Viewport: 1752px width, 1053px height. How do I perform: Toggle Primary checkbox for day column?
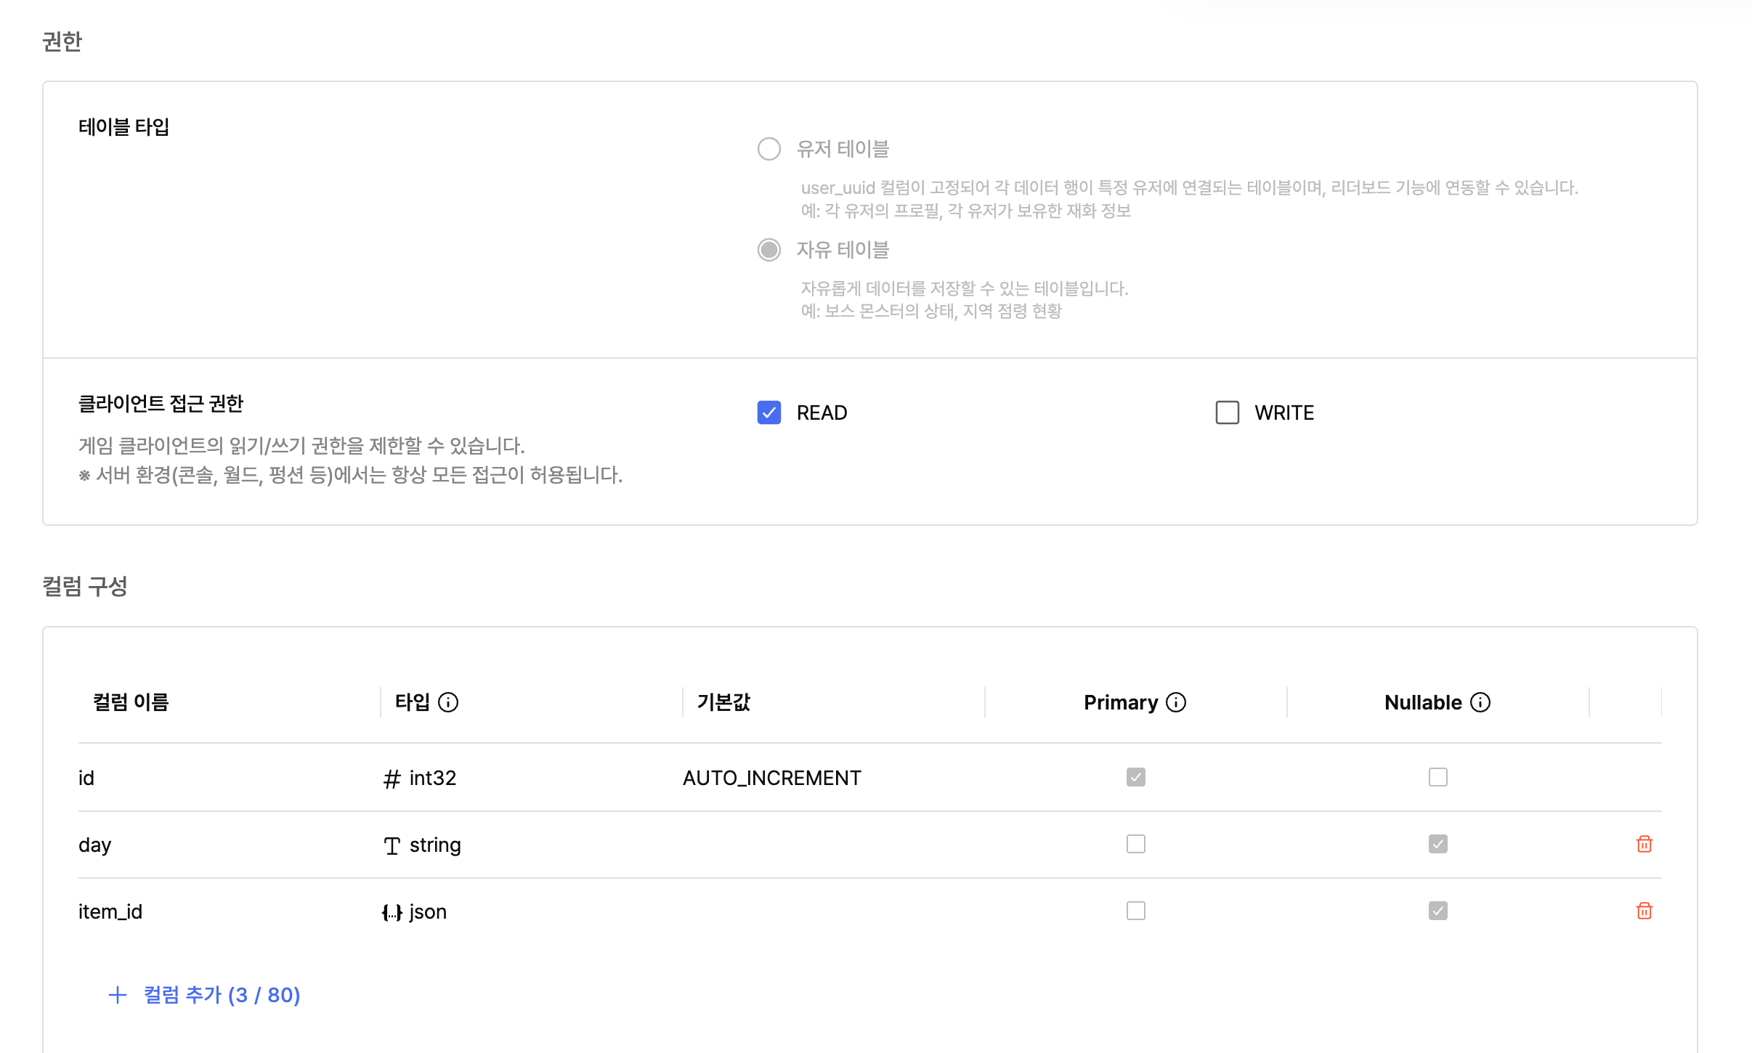[x=1136, y=844]
